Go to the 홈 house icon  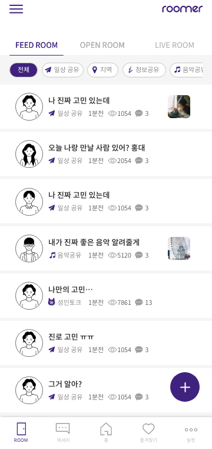(106, 429)
